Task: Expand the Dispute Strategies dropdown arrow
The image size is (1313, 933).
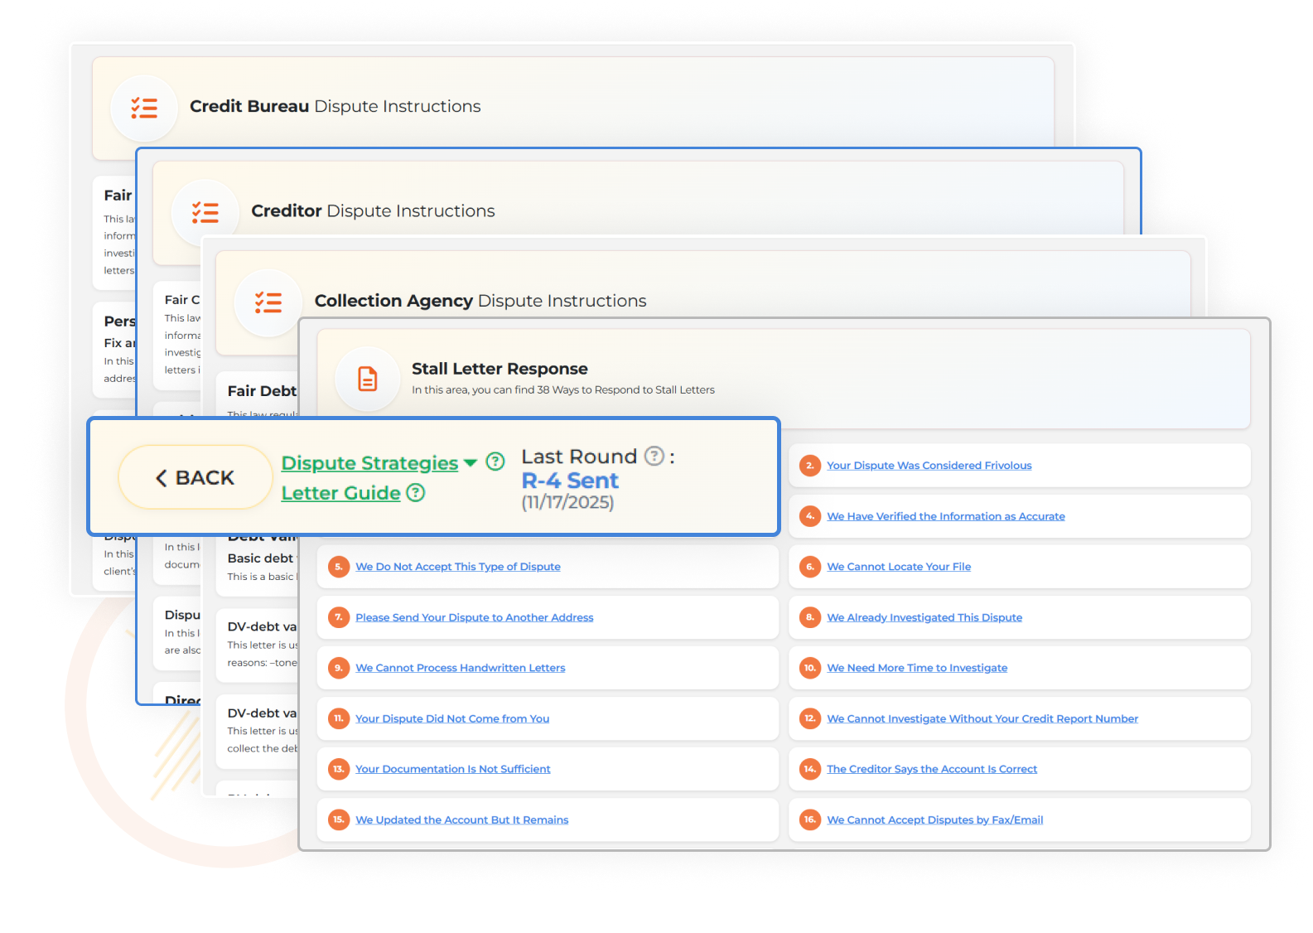Action: coord(471,463)
